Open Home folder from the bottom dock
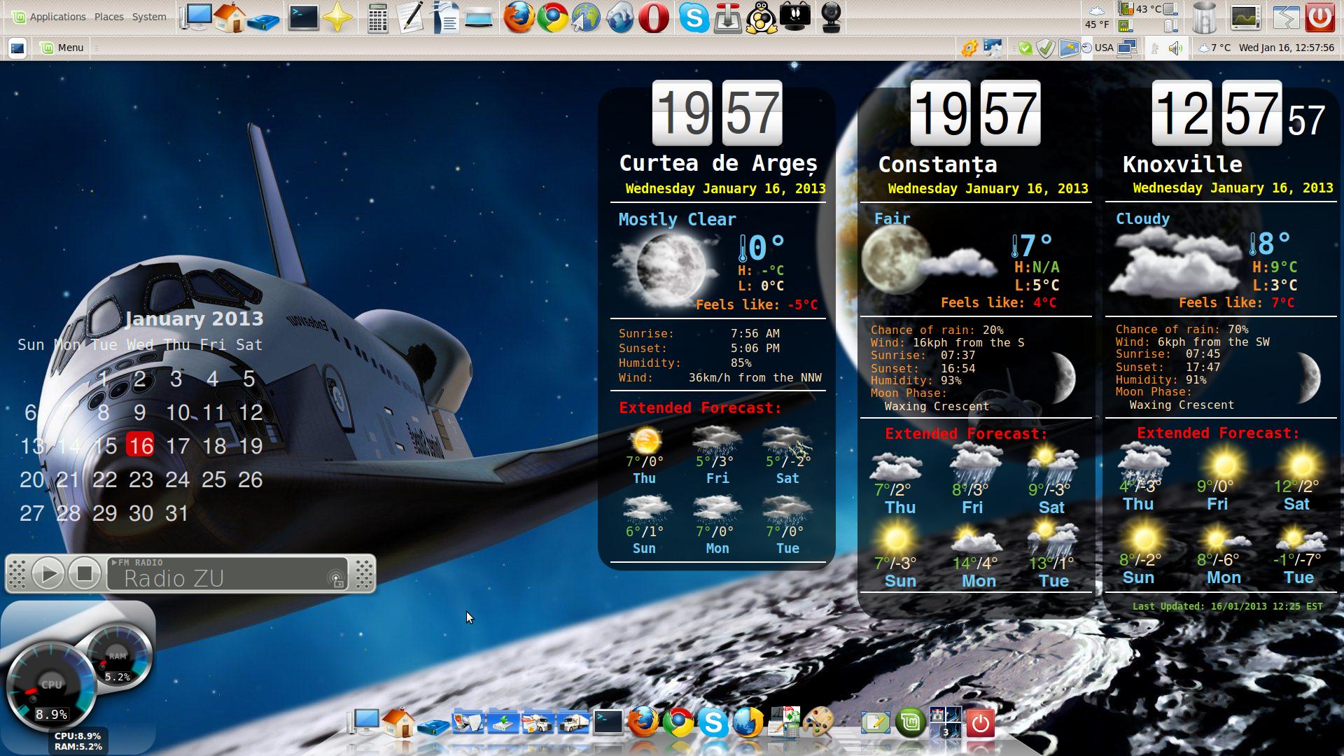This screenshot has height=756, width=1344. click(x=398, y=722)
